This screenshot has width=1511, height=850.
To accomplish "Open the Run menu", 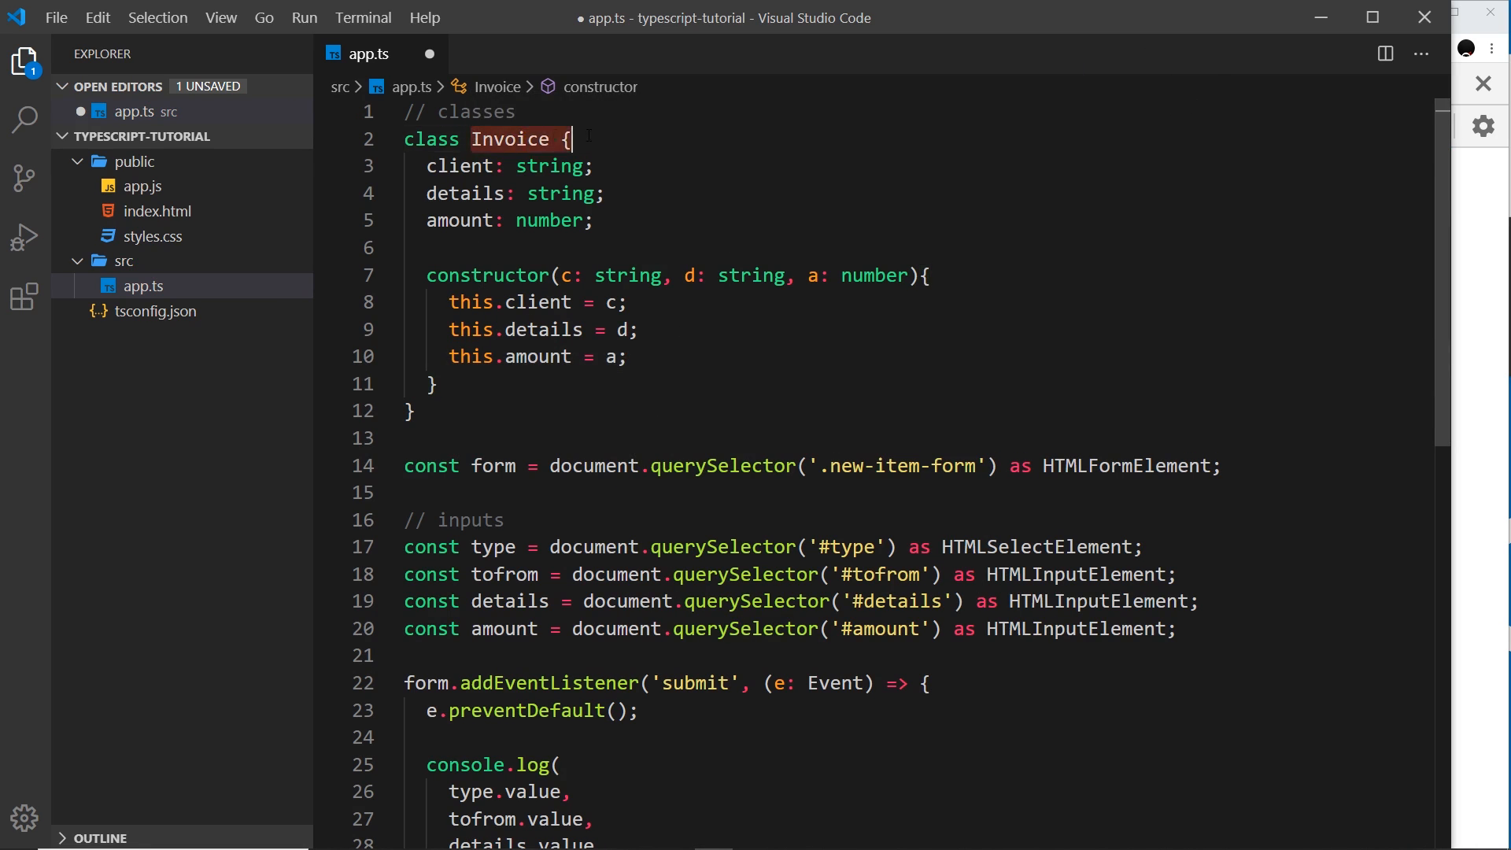I will point(305,17).
